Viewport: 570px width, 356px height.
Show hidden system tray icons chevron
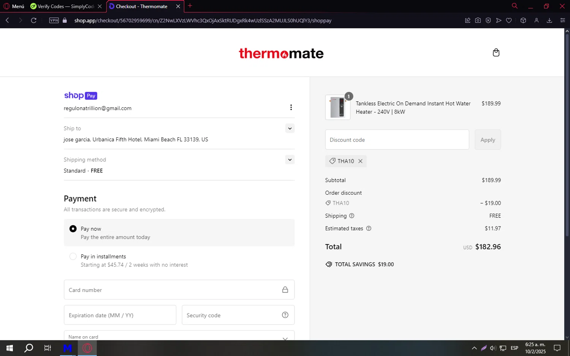[x=474, y=348]
